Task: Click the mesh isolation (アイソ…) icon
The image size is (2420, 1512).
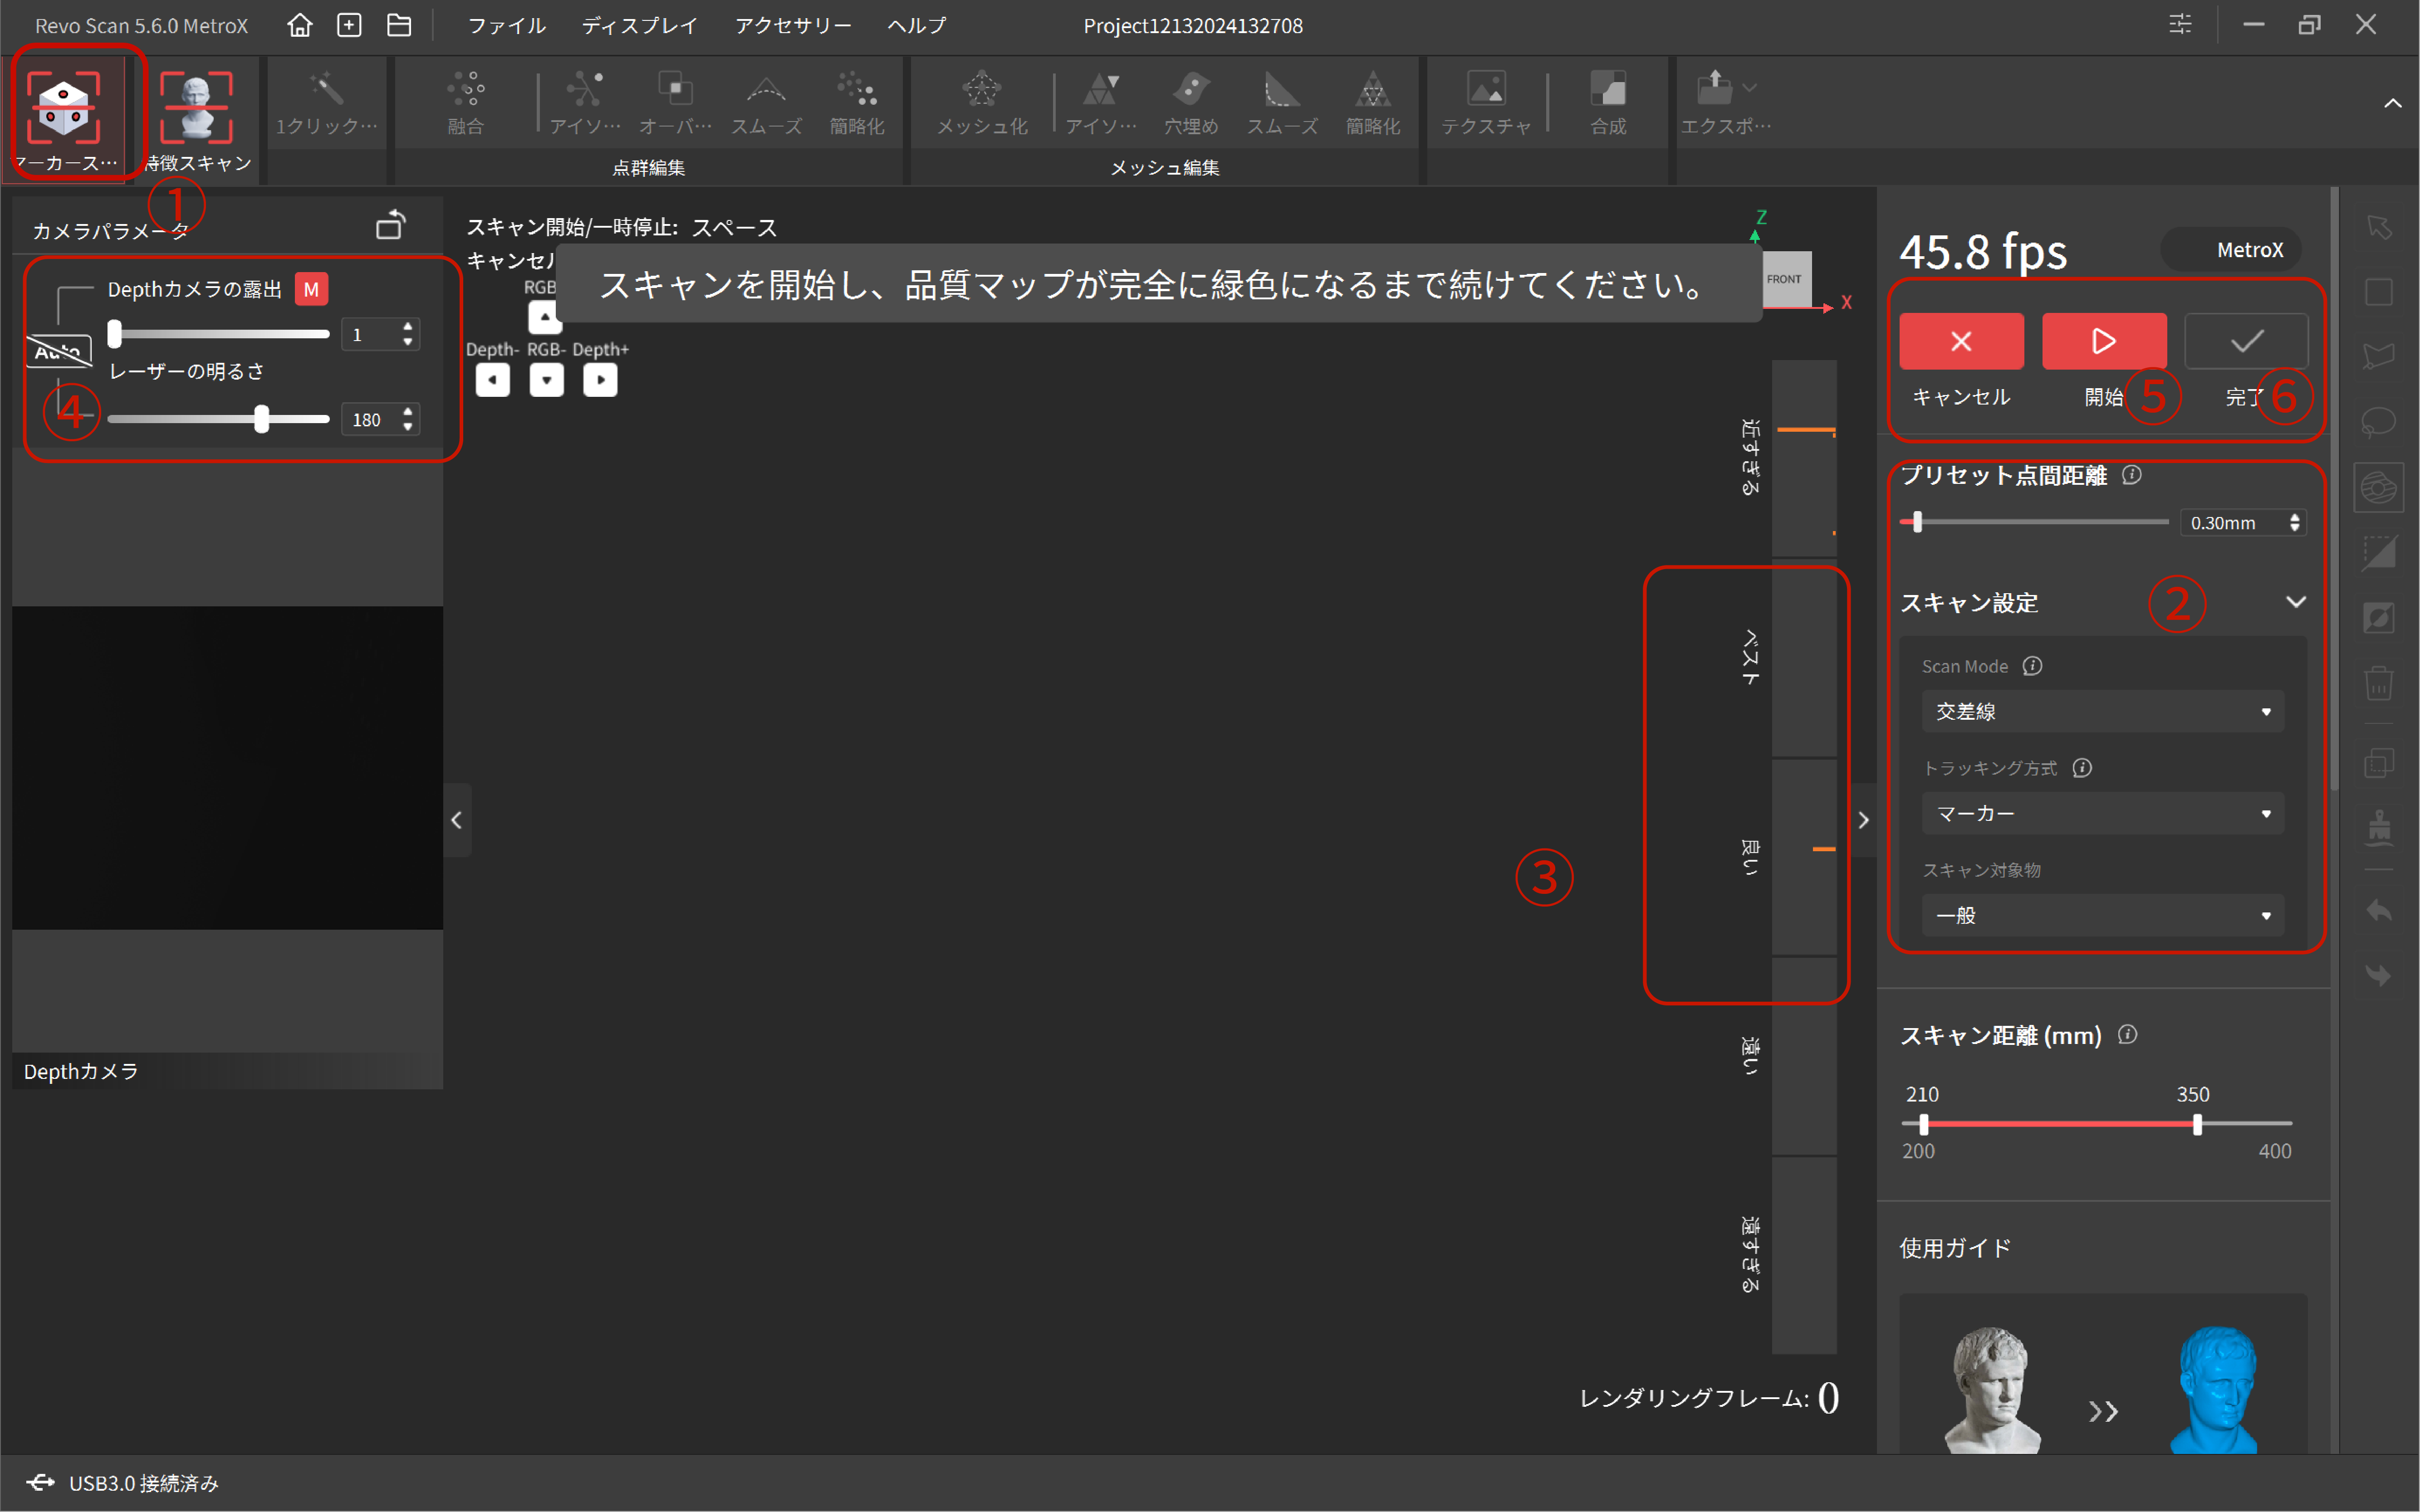Action: coord(1101,89)
